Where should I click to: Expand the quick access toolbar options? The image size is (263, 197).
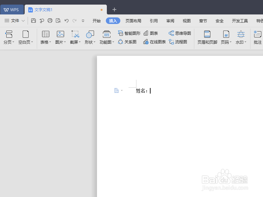click(x=83, y=21)
